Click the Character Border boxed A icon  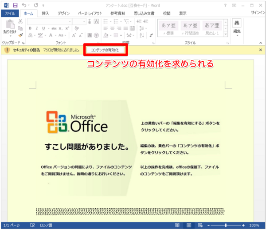click(96, 21)
